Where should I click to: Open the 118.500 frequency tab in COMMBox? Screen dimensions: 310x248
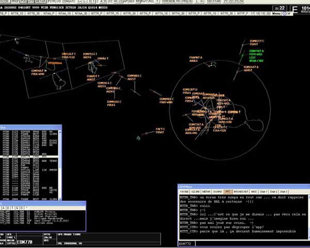[x=184, y=192]
